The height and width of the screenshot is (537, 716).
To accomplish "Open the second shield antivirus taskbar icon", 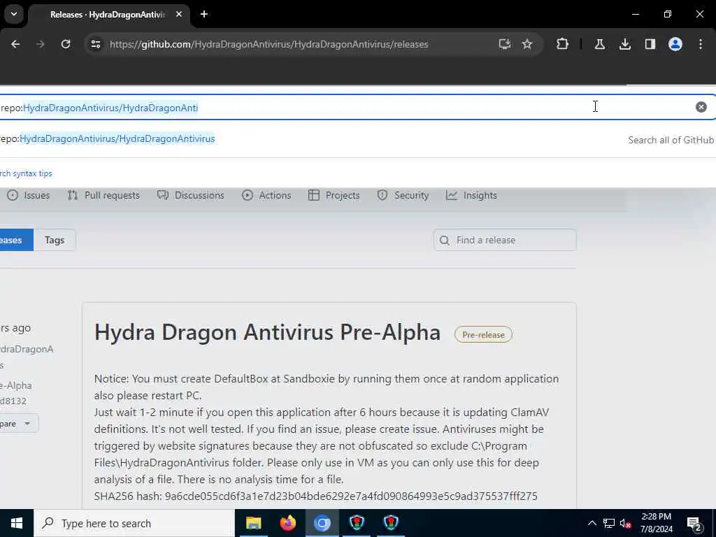I will 391,523.
